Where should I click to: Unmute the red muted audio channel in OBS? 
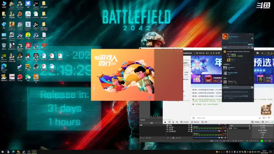pyautogui.click(x=222, y=131)
